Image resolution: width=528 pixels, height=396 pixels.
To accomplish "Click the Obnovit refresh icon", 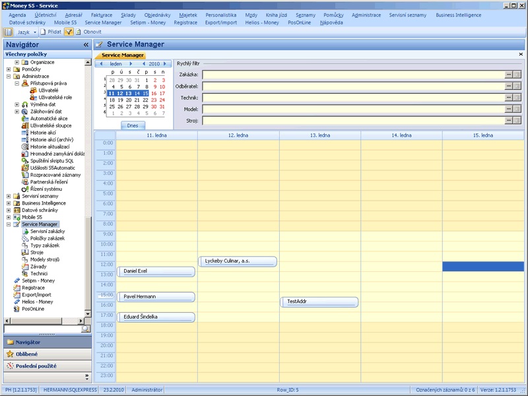I will coord(78,32).
